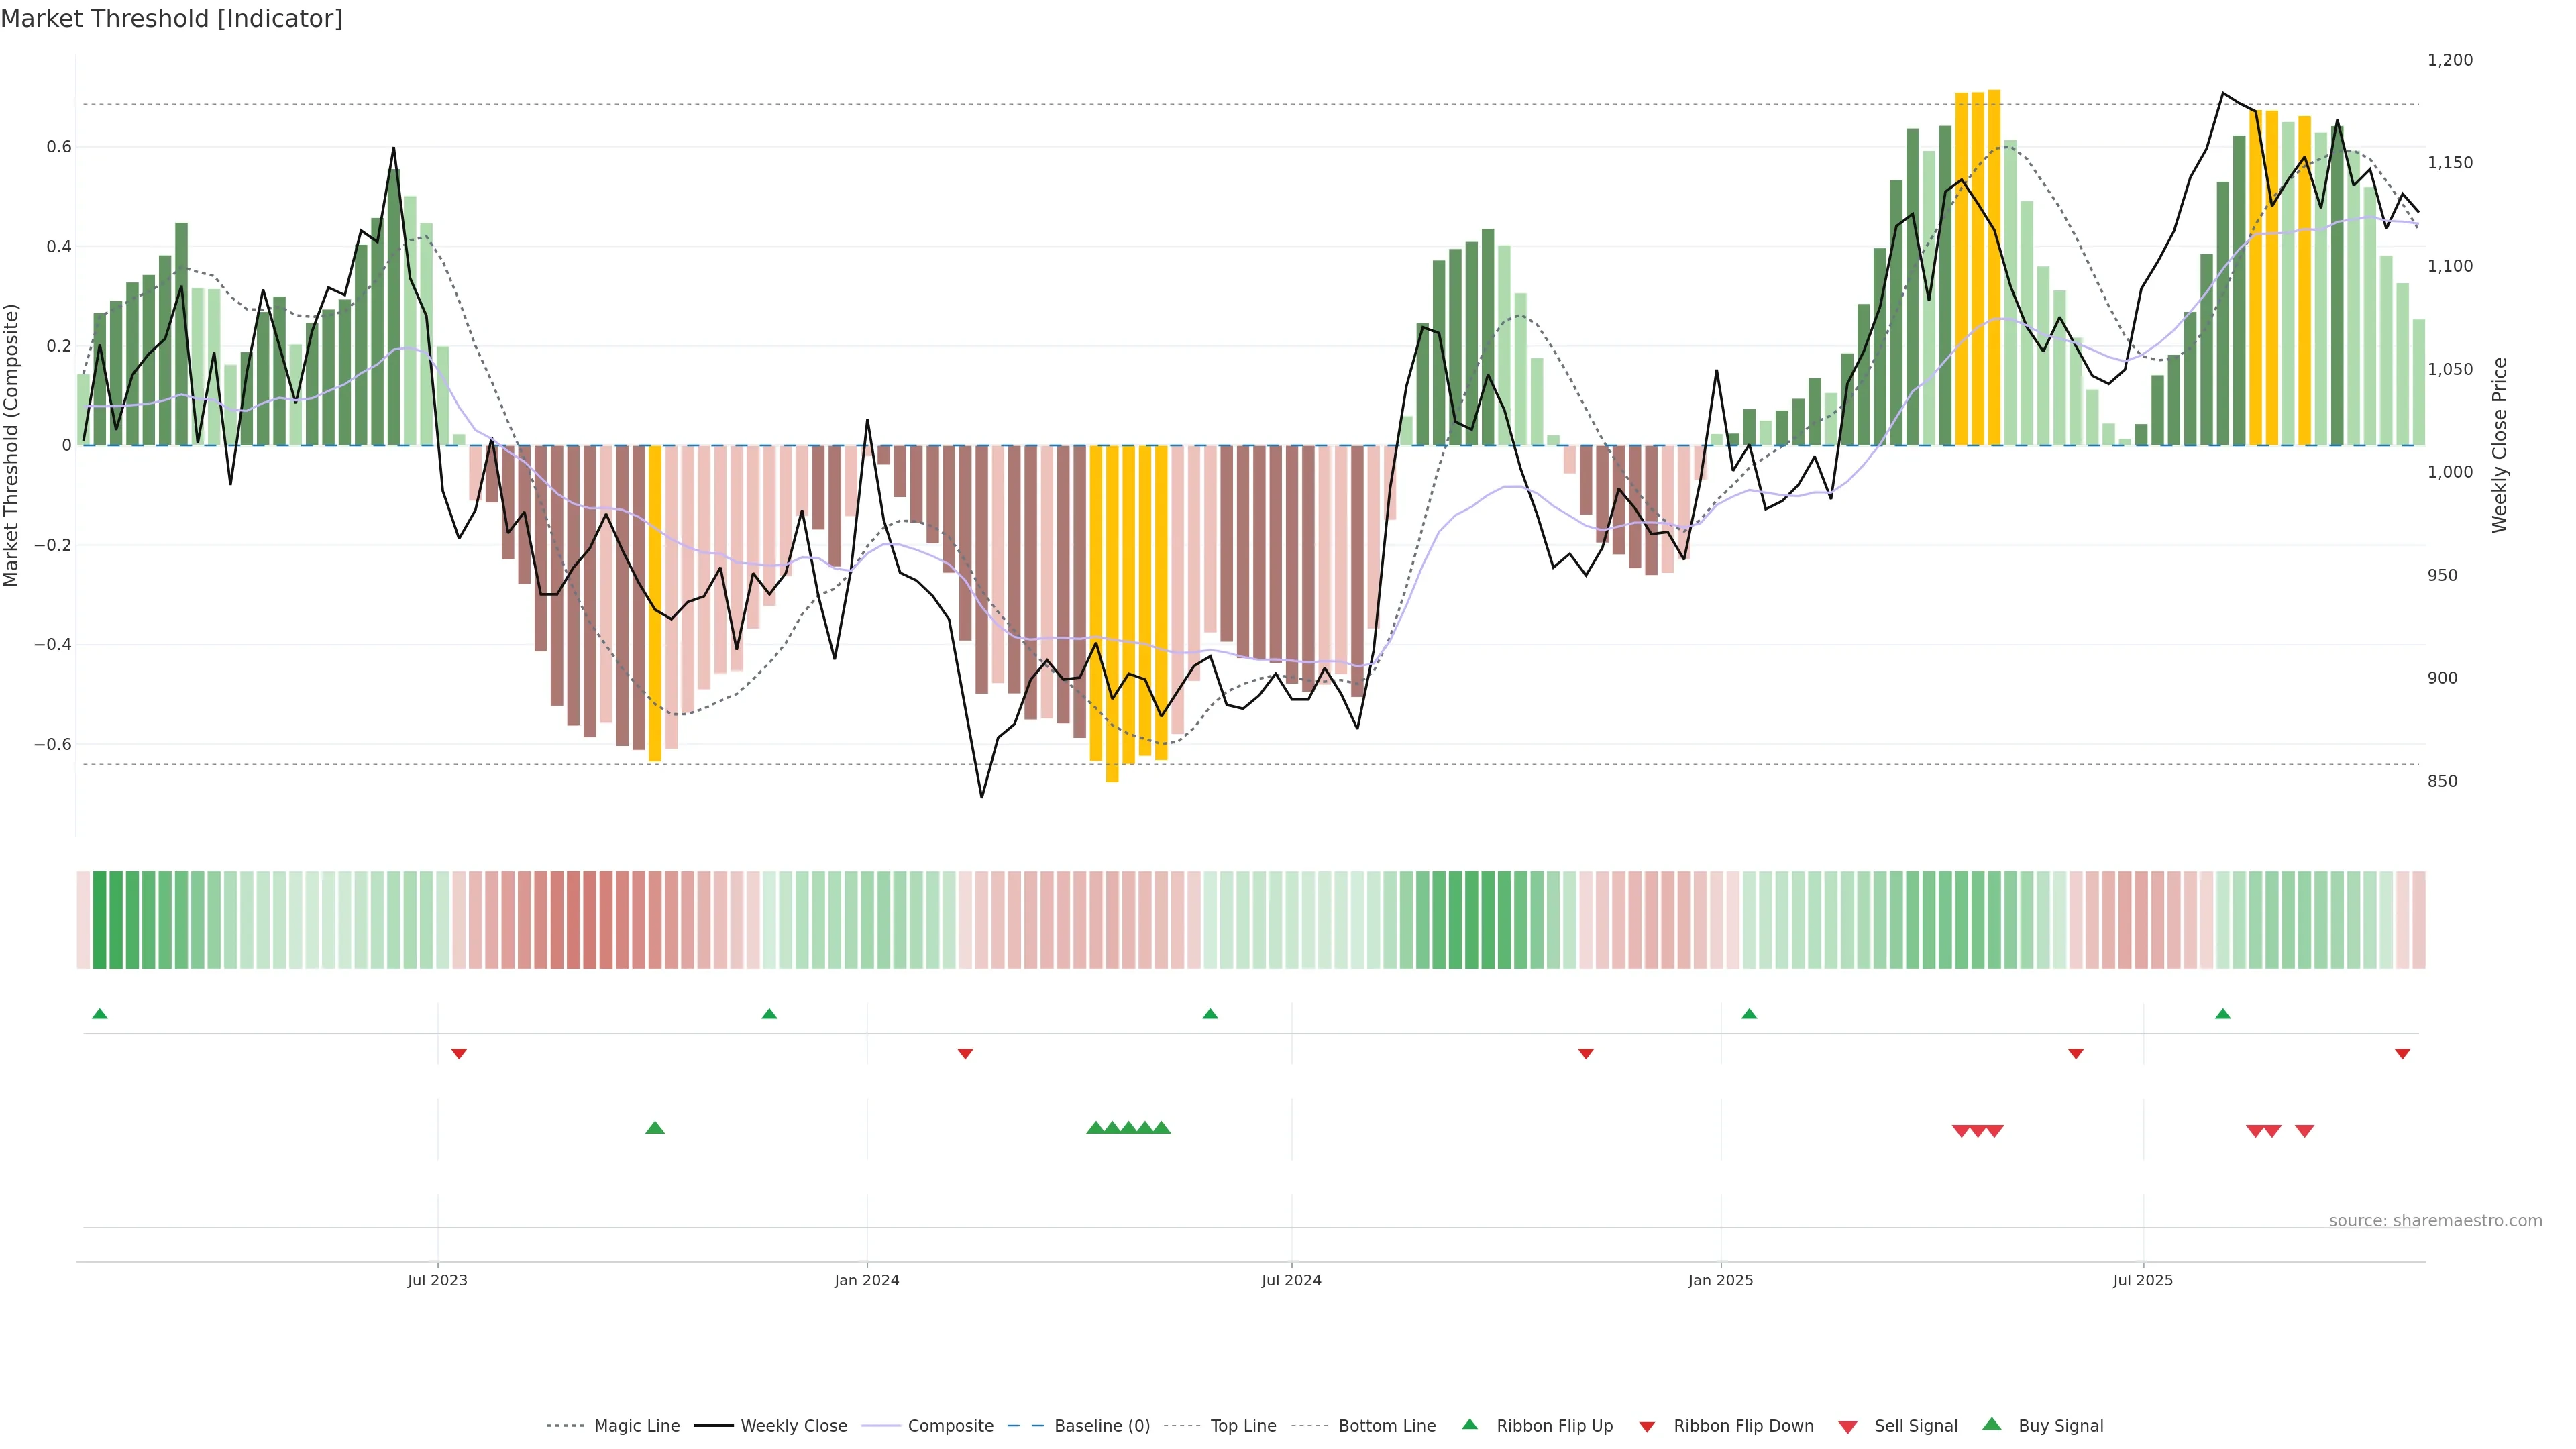
Task: Open the source: sharemaestro.com text
Action: (x=2435, y=1221)
